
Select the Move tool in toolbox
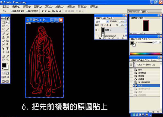point(7,22)
